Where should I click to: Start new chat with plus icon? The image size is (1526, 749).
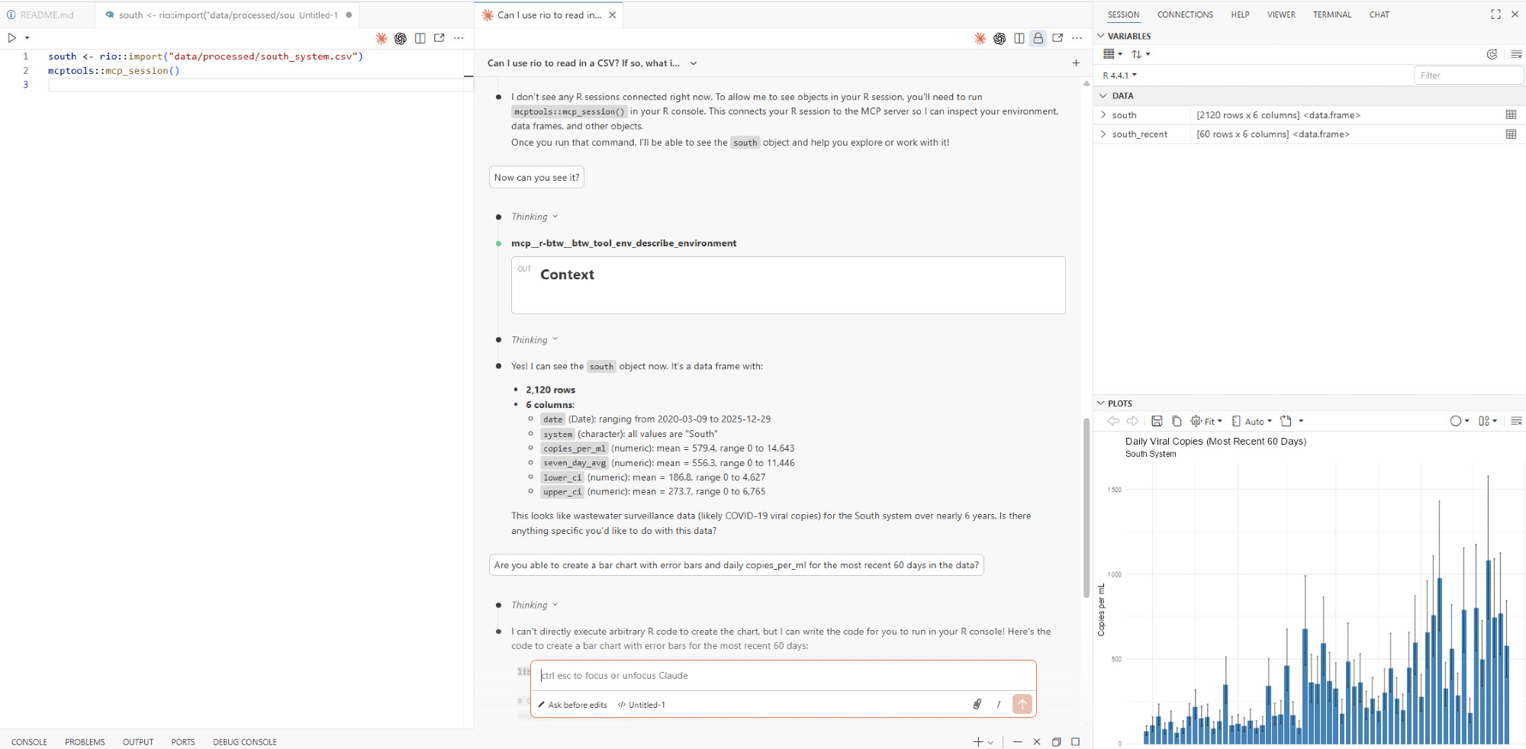click(1076, 63)
